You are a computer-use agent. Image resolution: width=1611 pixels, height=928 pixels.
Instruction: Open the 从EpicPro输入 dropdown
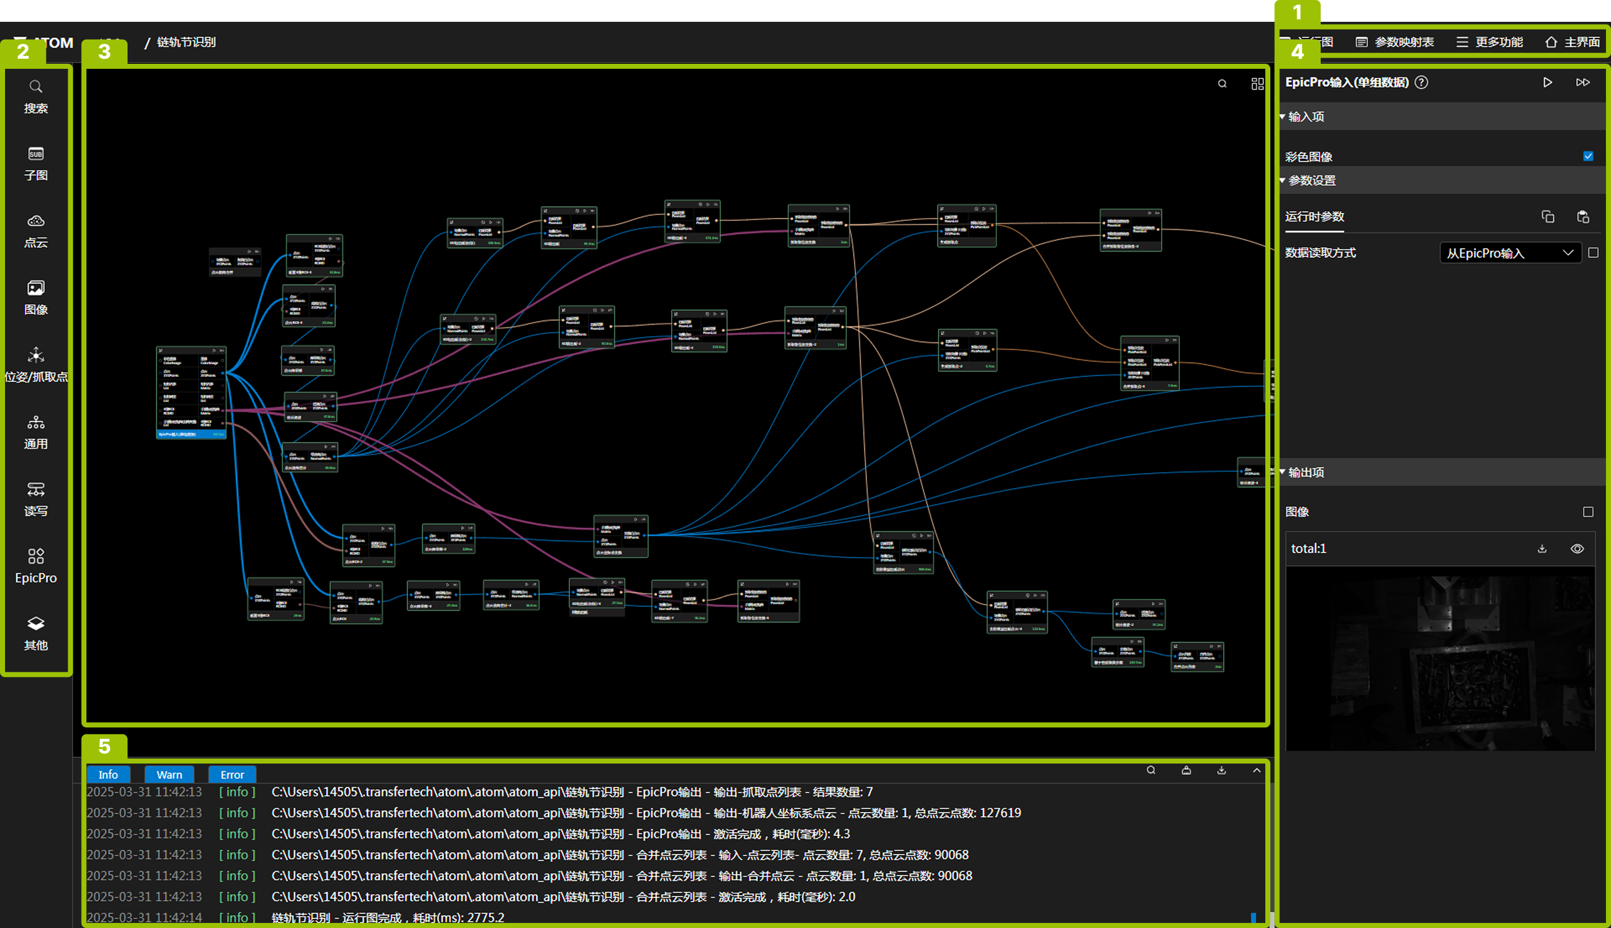[x=1509, y=253]
